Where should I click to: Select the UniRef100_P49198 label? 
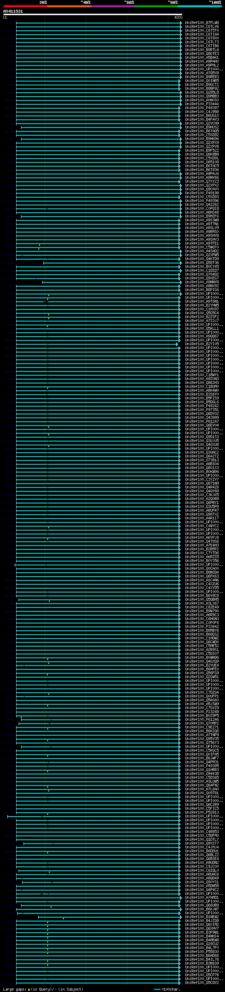click(202, 193)
